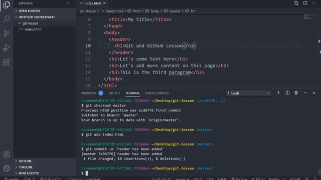Screen dimensions: 321x180
Task: Click the 'My title' text on line 6
Action: [x=138, y=19]
